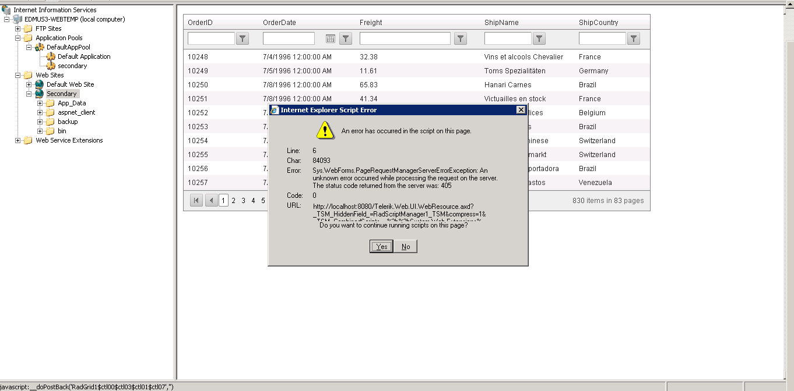Collapse the Application Pools node
This screenshot has height=391, width=794.
[18, 38]
